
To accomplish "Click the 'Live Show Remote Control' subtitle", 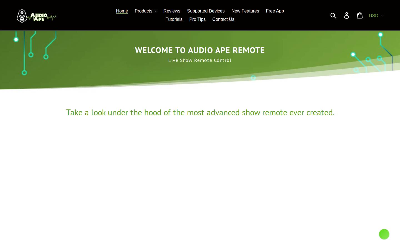I will click(x=200, y=60).
